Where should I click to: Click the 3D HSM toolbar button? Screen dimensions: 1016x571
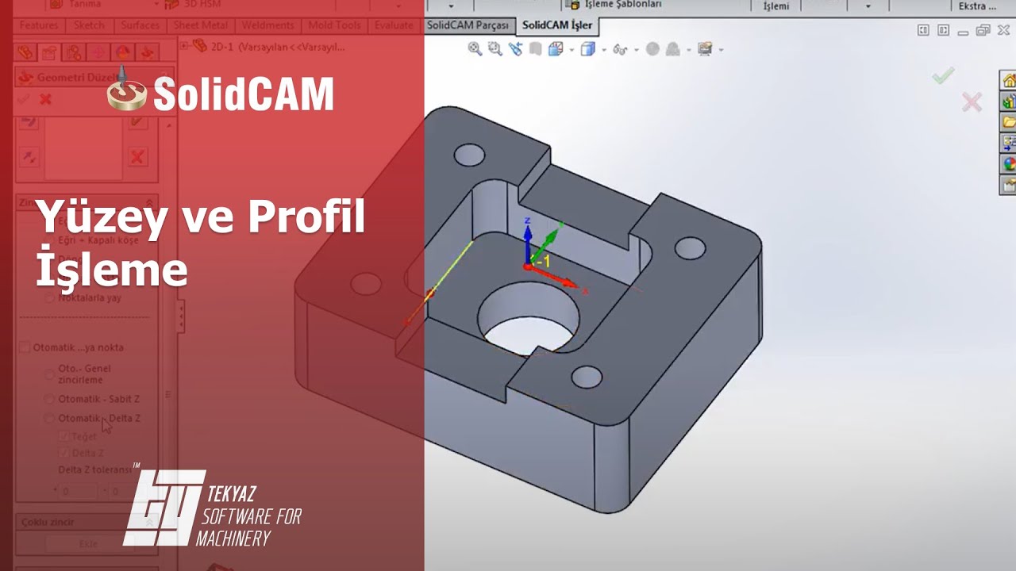tap(191, 5)
